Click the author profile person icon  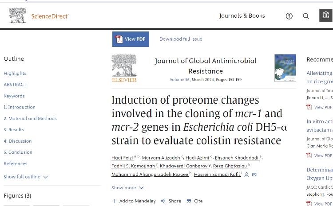246,175
